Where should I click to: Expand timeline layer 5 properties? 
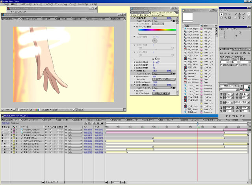pos(11,141)
